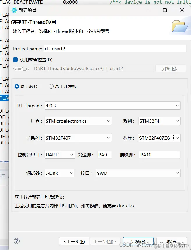
Task: Open the 调试器 J-Link dropdown
Action: pyautogui.click(x=60, y=173)
